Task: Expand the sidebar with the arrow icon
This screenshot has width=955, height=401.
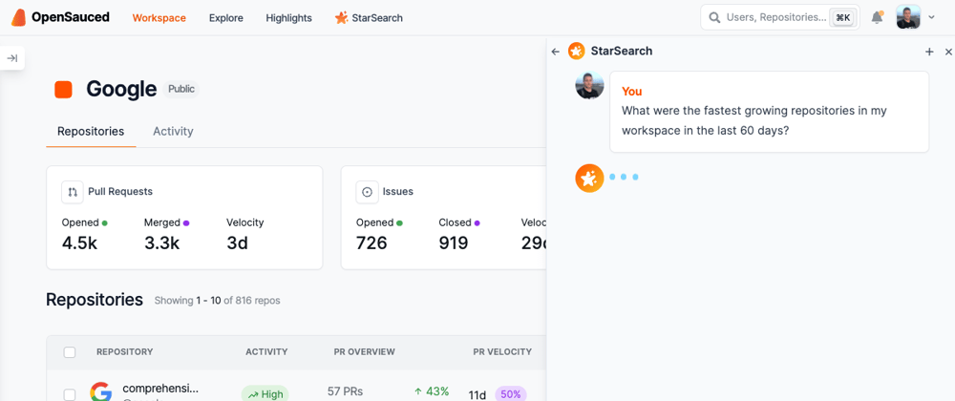Action: (12, 58)
